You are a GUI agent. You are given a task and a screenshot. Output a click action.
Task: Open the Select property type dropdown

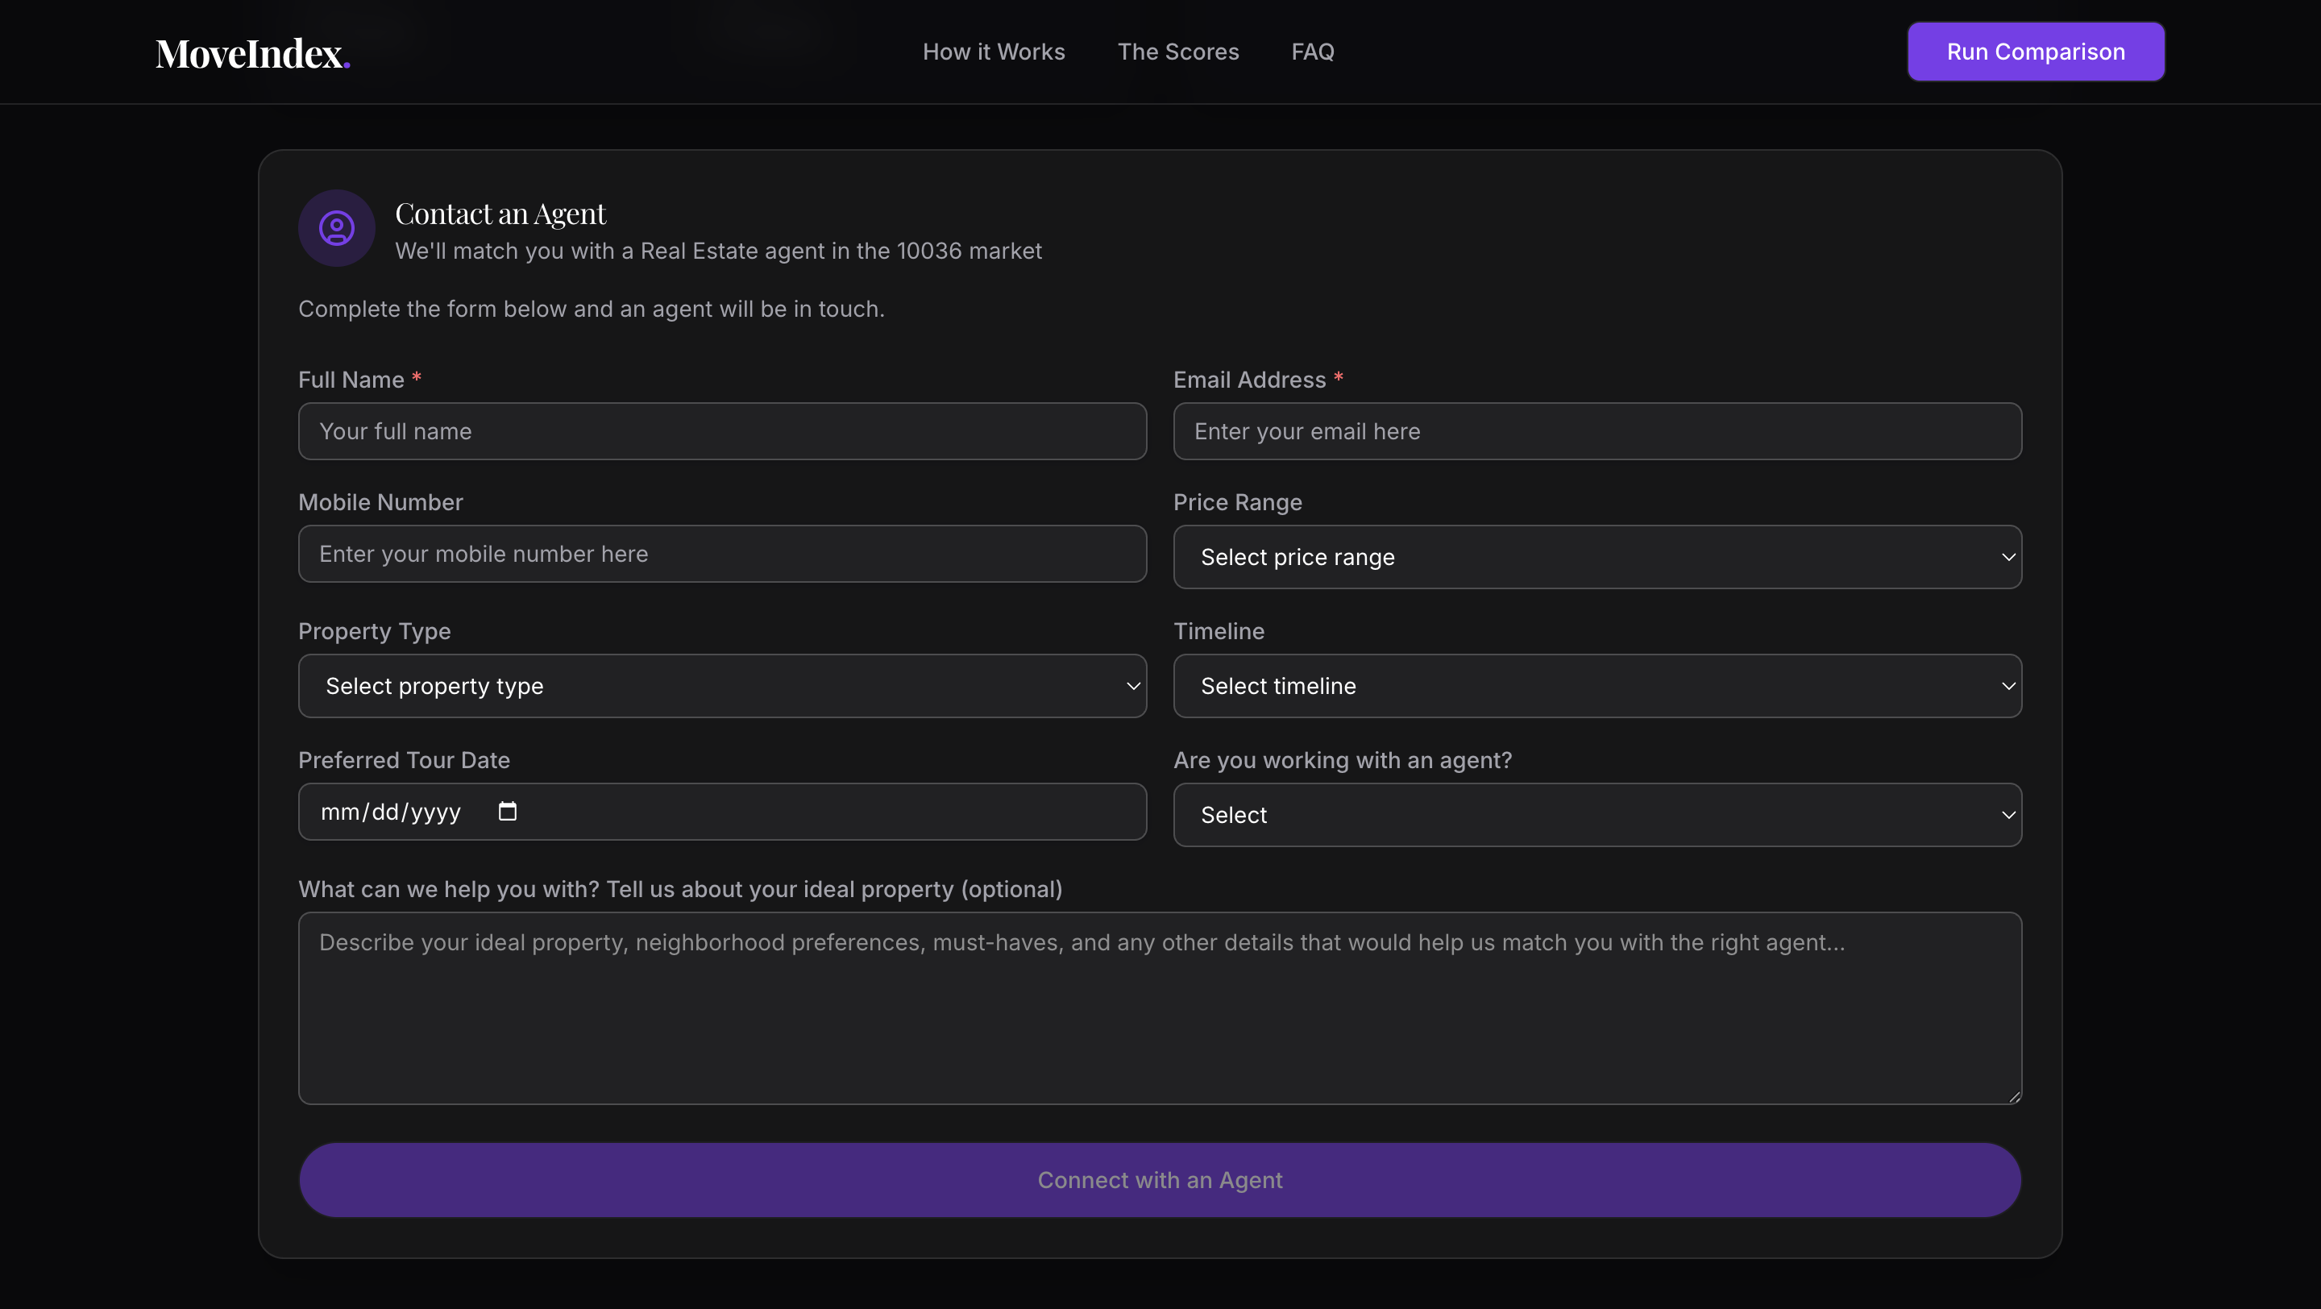[720, 686]
